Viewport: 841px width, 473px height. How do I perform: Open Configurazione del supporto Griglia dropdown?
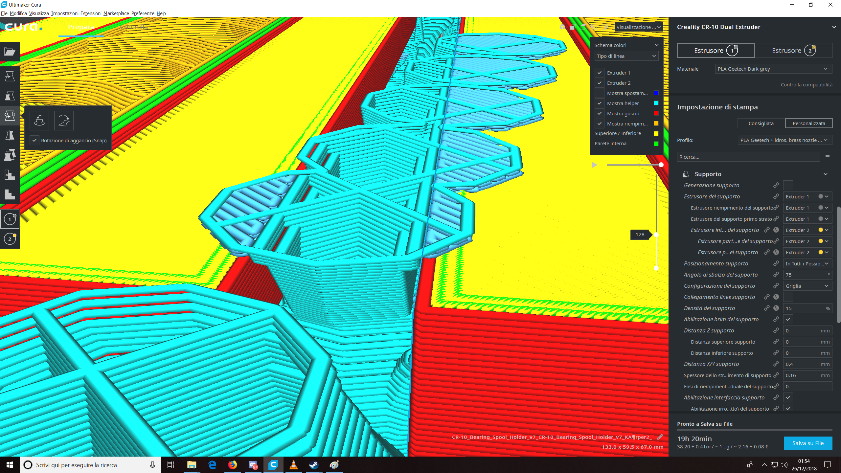coord(807,286)
